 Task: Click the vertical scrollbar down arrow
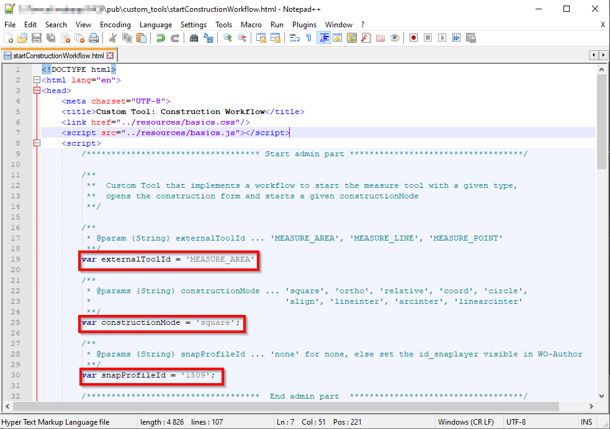tap(601, 397)
